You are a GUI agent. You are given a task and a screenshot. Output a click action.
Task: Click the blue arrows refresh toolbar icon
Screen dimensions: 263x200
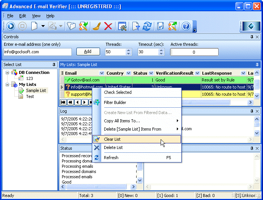tap(147, 26)
